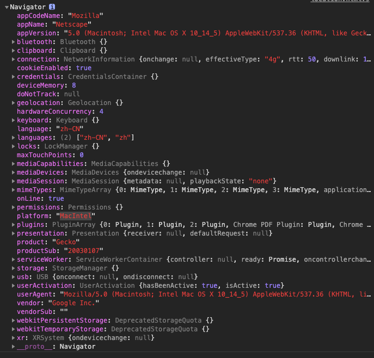The height and width of the screenshot is (358, 374).
Task: Expand the plugins PluginArray
Action: click(14, 225)
